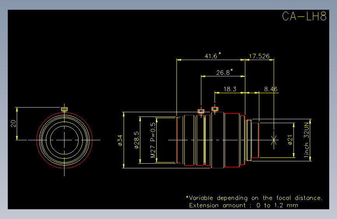Select the 41.6* length dimension label
Screen dimensions: 337x219
tap(213, 56)
